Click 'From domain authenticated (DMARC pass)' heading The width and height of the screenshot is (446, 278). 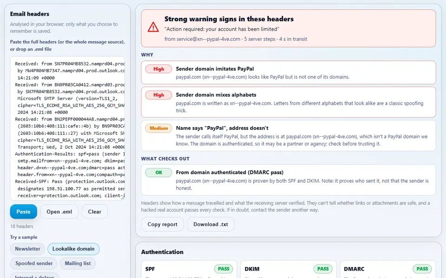(x=230, y=172)
